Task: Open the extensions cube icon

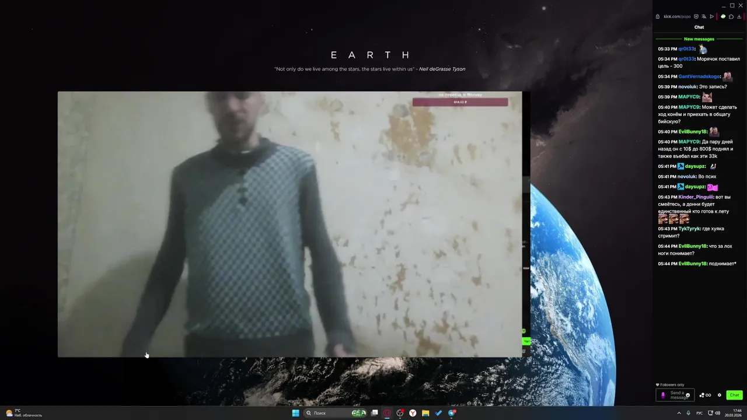Action: click(x=731, y=16)
